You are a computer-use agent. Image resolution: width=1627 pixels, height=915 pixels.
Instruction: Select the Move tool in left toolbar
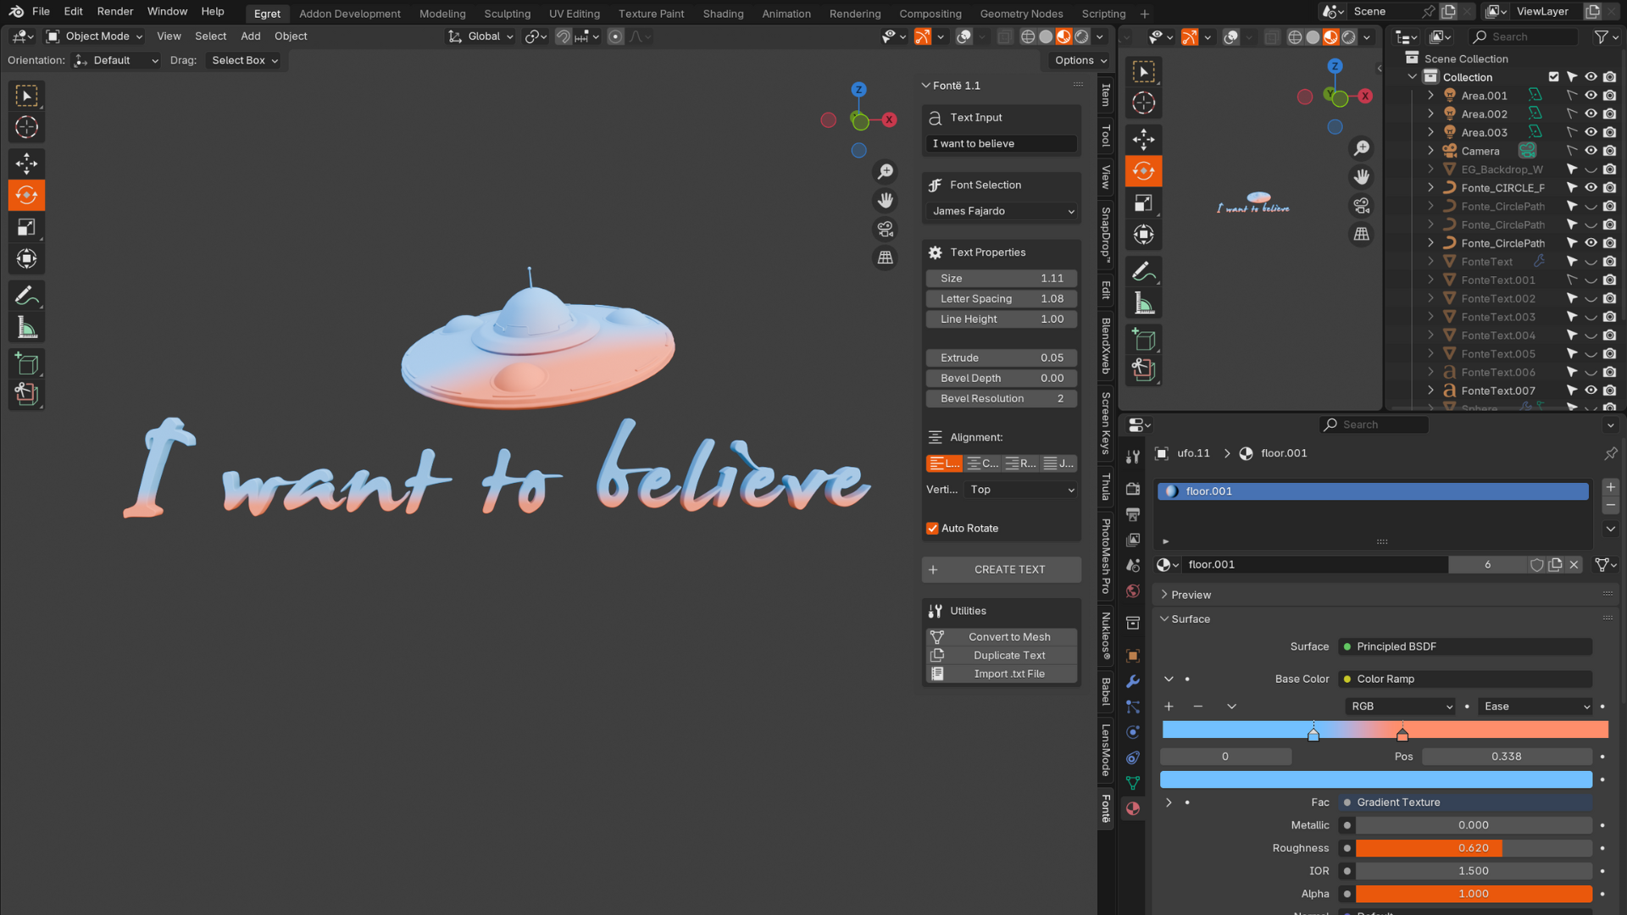[x=26, y=164]
